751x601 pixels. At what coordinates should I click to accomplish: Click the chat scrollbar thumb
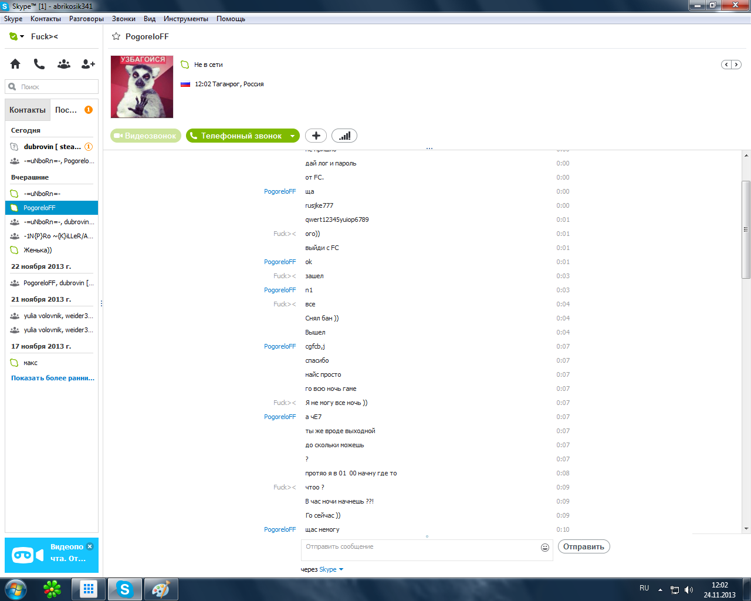pos(746,229)
